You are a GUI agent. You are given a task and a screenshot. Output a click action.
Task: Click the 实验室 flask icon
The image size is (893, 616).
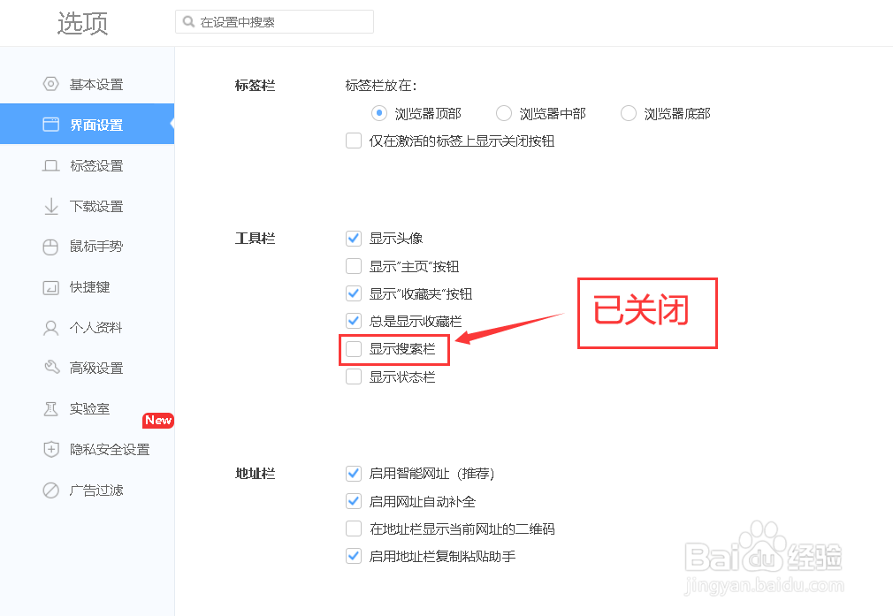pyautogui.click(x=51, y=408)
